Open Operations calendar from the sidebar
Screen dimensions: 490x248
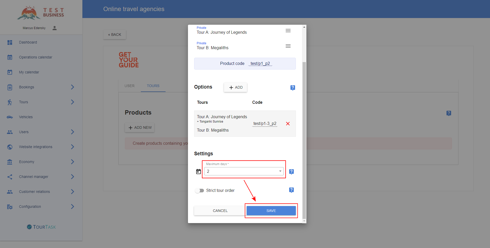(36, 57)
